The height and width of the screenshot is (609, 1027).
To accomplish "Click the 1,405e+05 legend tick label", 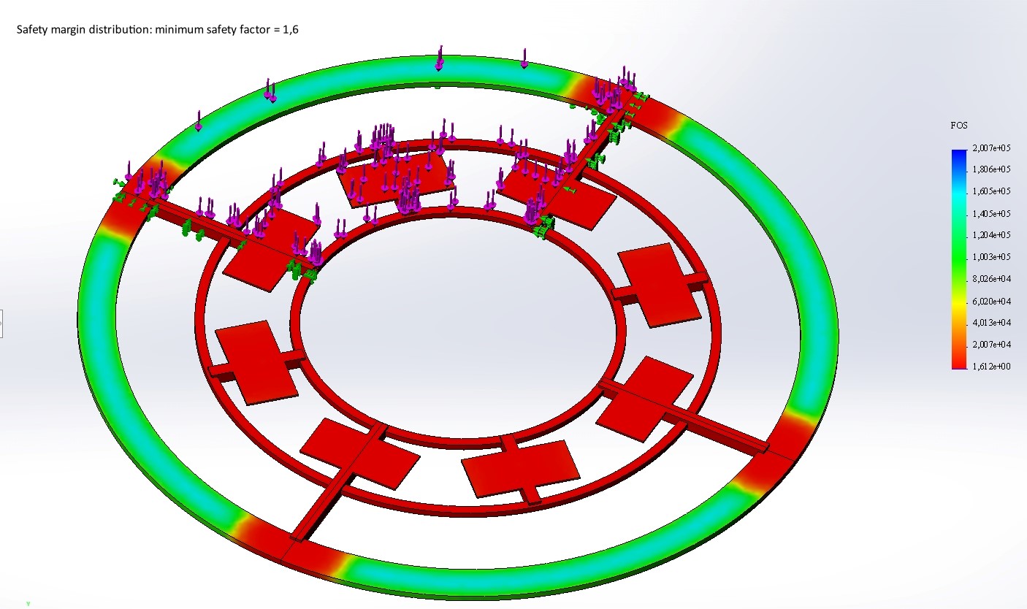I will coord(989,213).
